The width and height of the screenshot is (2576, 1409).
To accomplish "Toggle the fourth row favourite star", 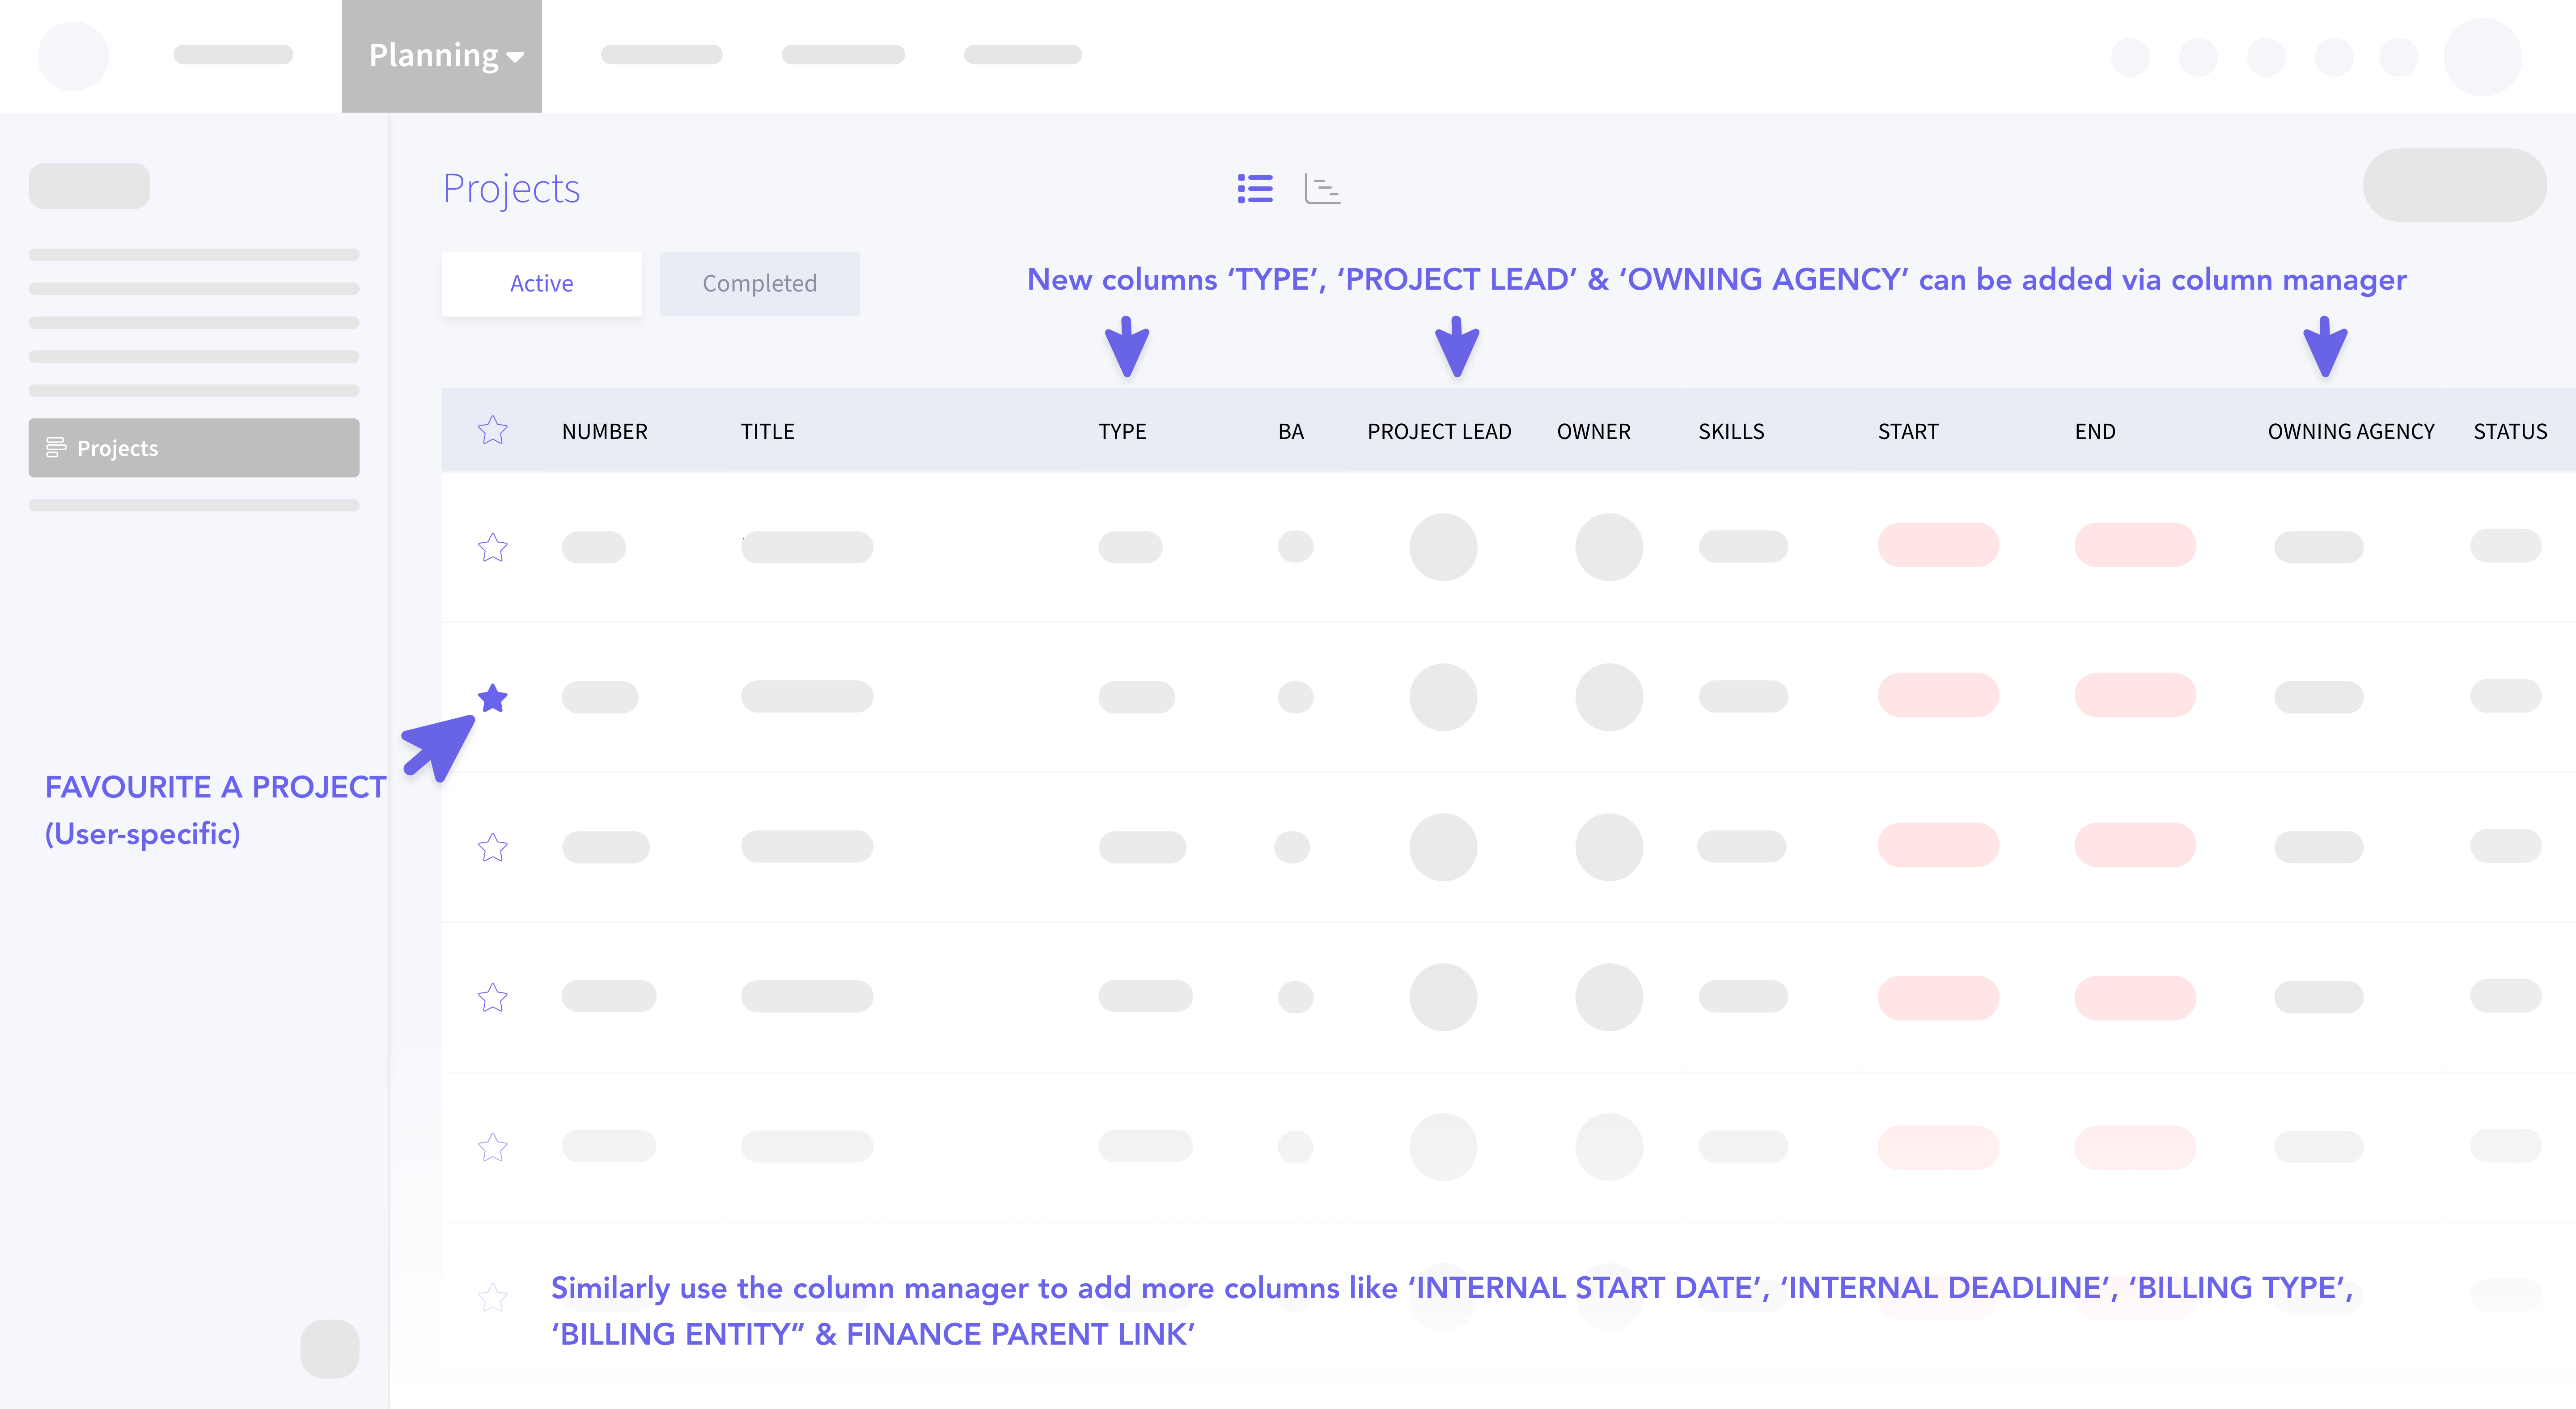I will [x=492, y=997].
